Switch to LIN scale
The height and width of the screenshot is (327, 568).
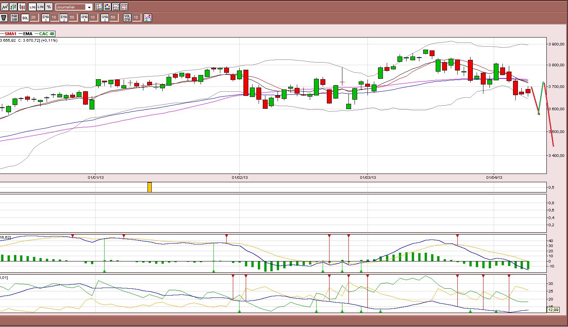coord(41,7)
